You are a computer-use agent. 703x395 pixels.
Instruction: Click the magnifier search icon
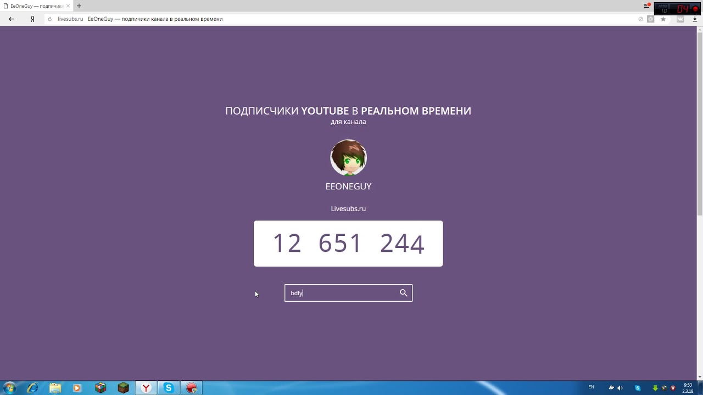tap(404, 293)
